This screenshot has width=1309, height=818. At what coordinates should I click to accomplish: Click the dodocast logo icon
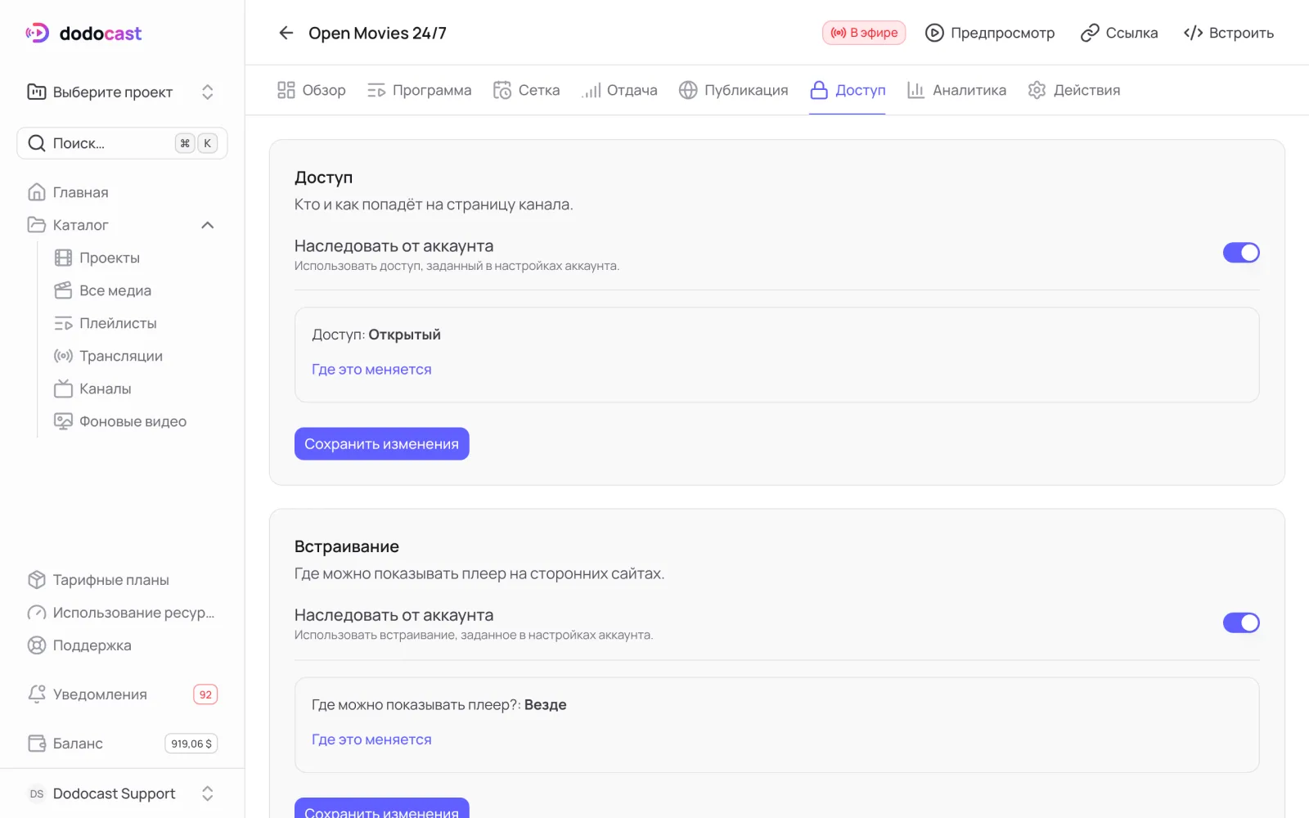pos(38,33)
